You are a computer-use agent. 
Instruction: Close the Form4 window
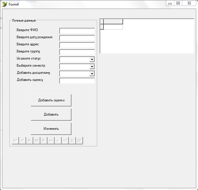(189, 3)
